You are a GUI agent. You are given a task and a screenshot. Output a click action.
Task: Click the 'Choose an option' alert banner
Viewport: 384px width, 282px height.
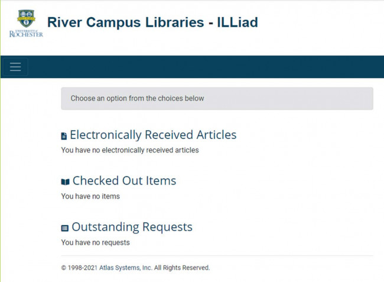point(217,99)
